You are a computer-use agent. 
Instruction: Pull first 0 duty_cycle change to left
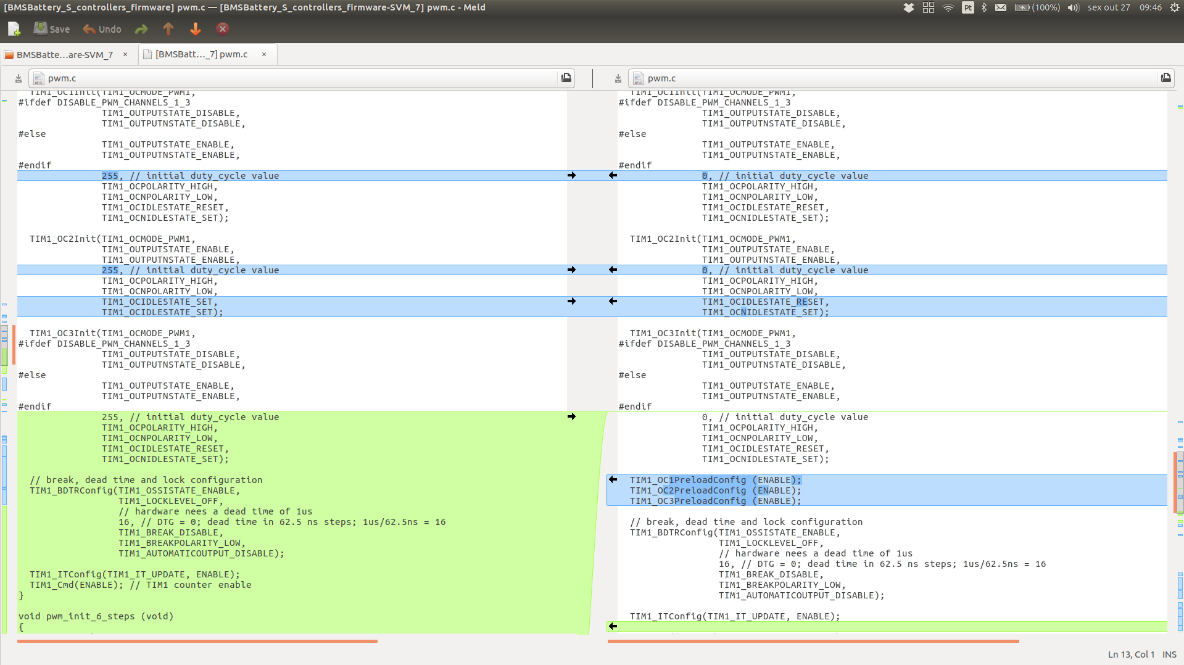[613, 176]
